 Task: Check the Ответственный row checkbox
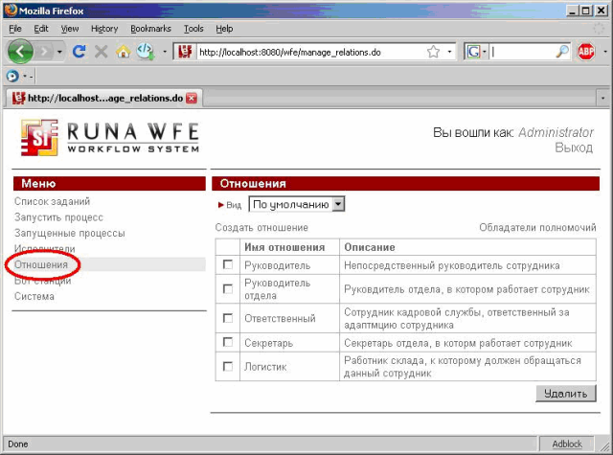[x=228, y=318]
